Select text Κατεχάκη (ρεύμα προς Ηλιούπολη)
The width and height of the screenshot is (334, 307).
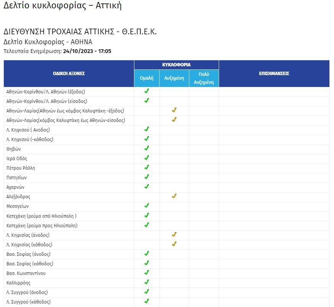[42, 226]
